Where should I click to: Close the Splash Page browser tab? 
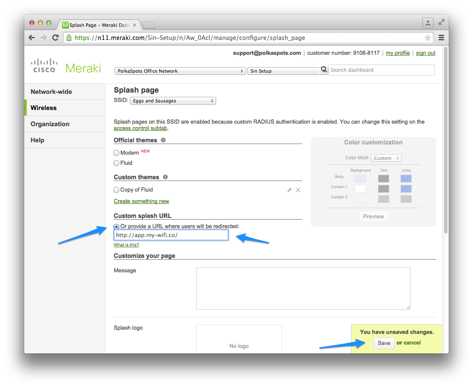135,25
